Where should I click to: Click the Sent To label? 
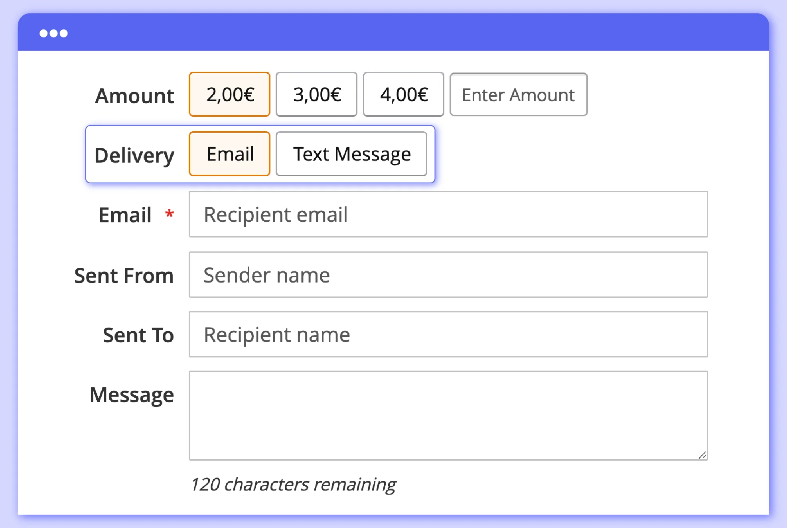point(138,336)
